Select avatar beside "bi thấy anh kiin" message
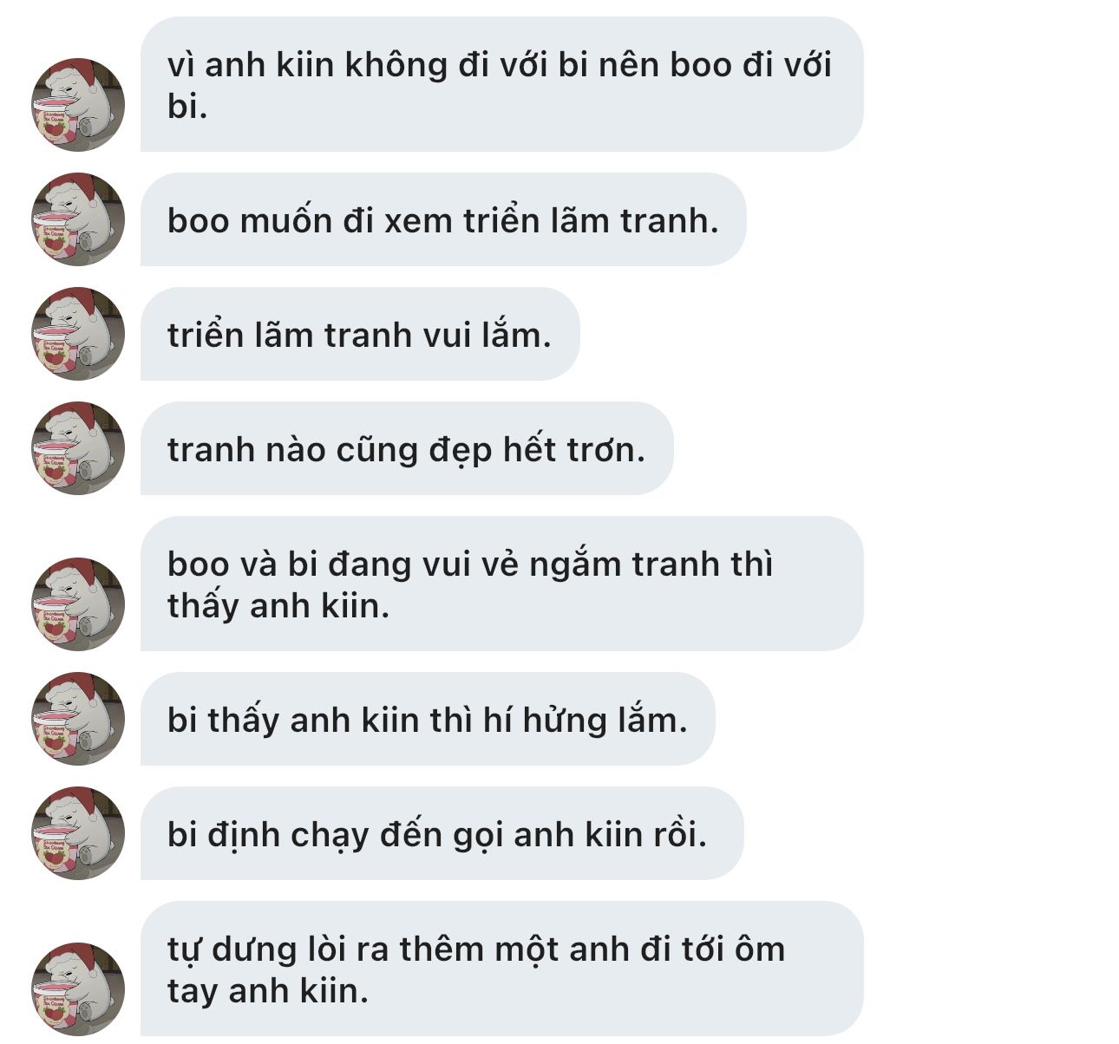Viewport: 1119px width, 1044px height. (x=78, y=719)
